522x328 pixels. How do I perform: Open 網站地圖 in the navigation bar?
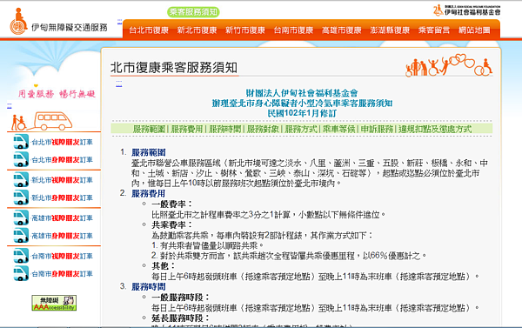click(474, 30)
